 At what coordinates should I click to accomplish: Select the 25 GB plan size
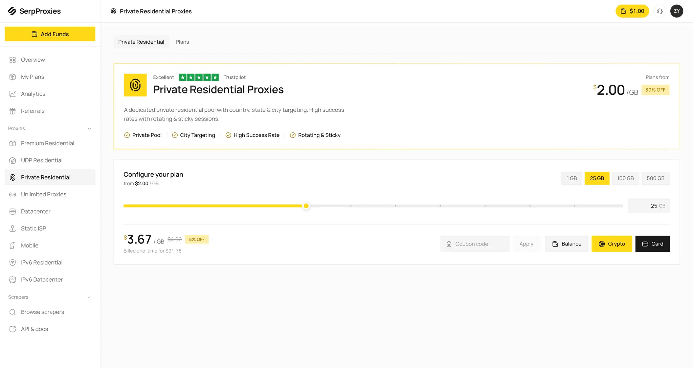pos(597,178)
